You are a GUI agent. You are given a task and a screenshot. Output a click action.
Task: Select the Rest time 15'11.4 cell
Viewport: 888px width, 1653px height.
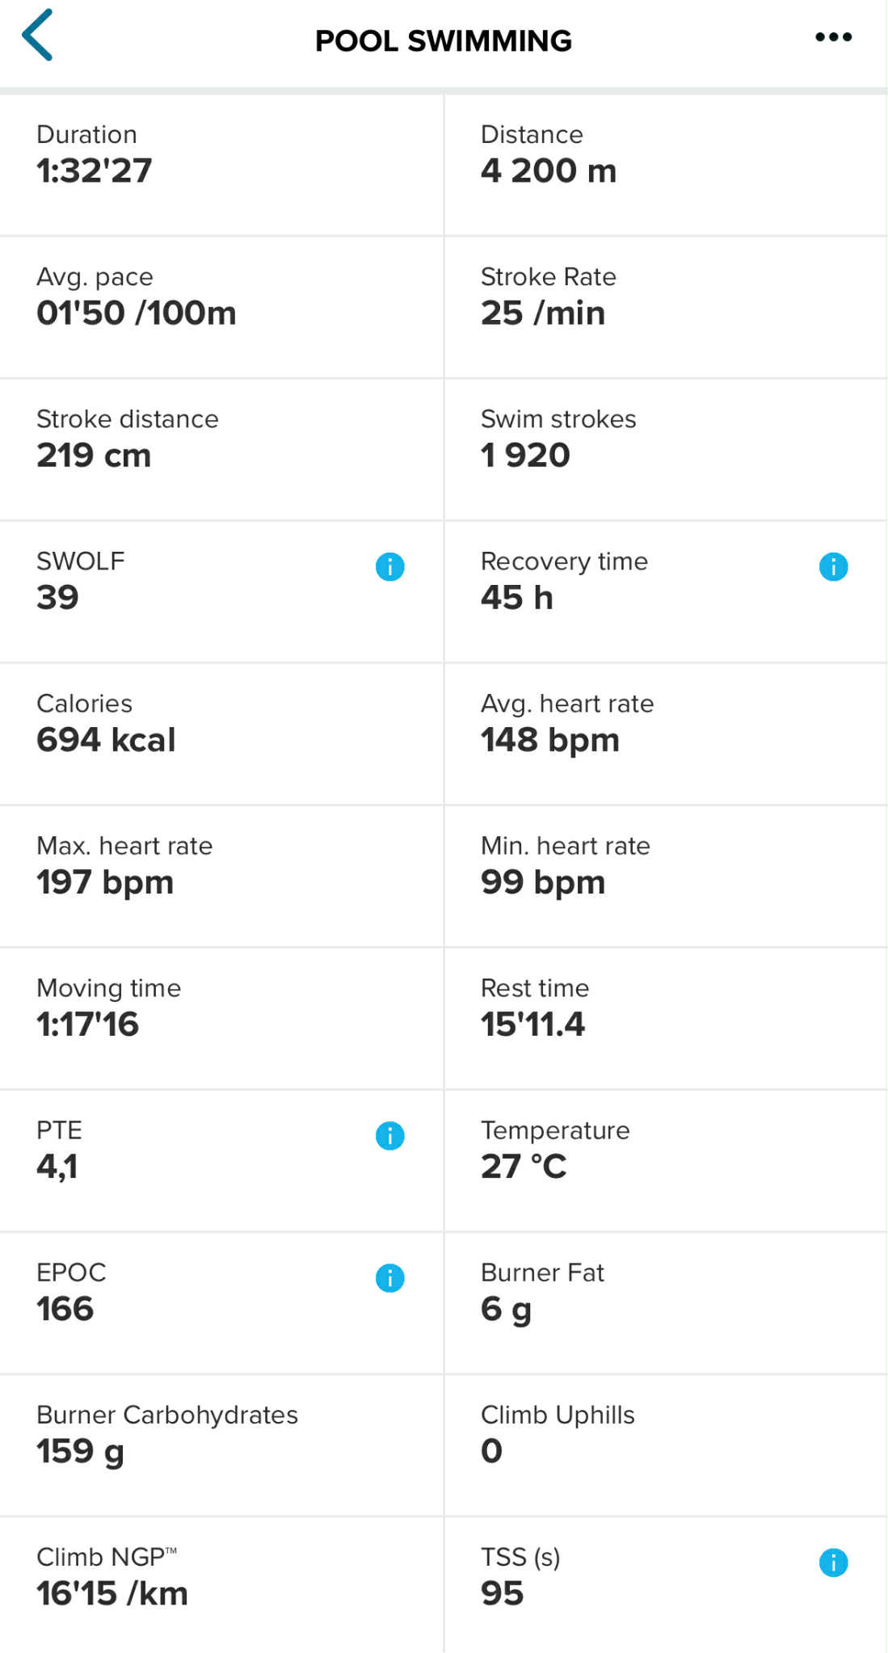click(665, 1018)
